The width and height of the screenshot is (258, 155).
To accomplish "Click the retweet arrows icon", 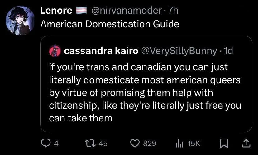I will [x=90, y=143].
